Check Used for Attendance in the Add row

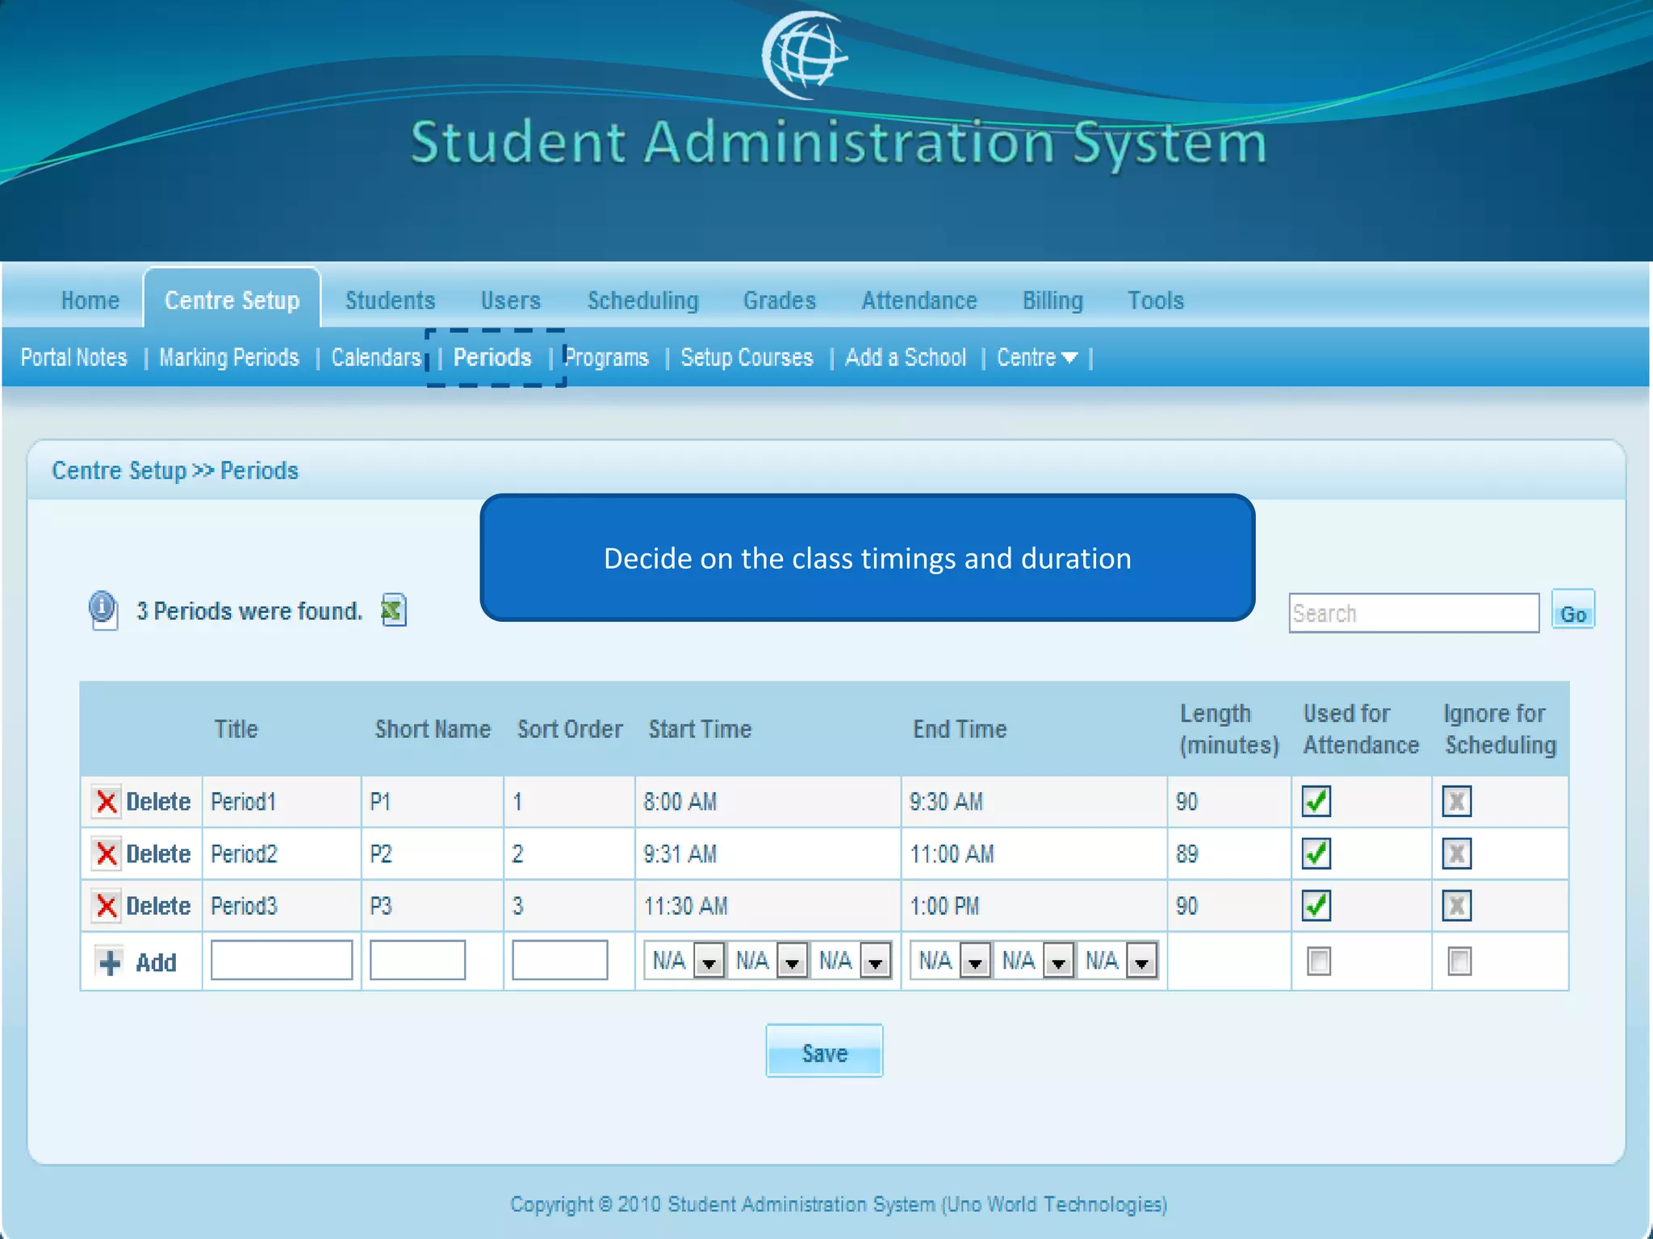coord(1319,961)
